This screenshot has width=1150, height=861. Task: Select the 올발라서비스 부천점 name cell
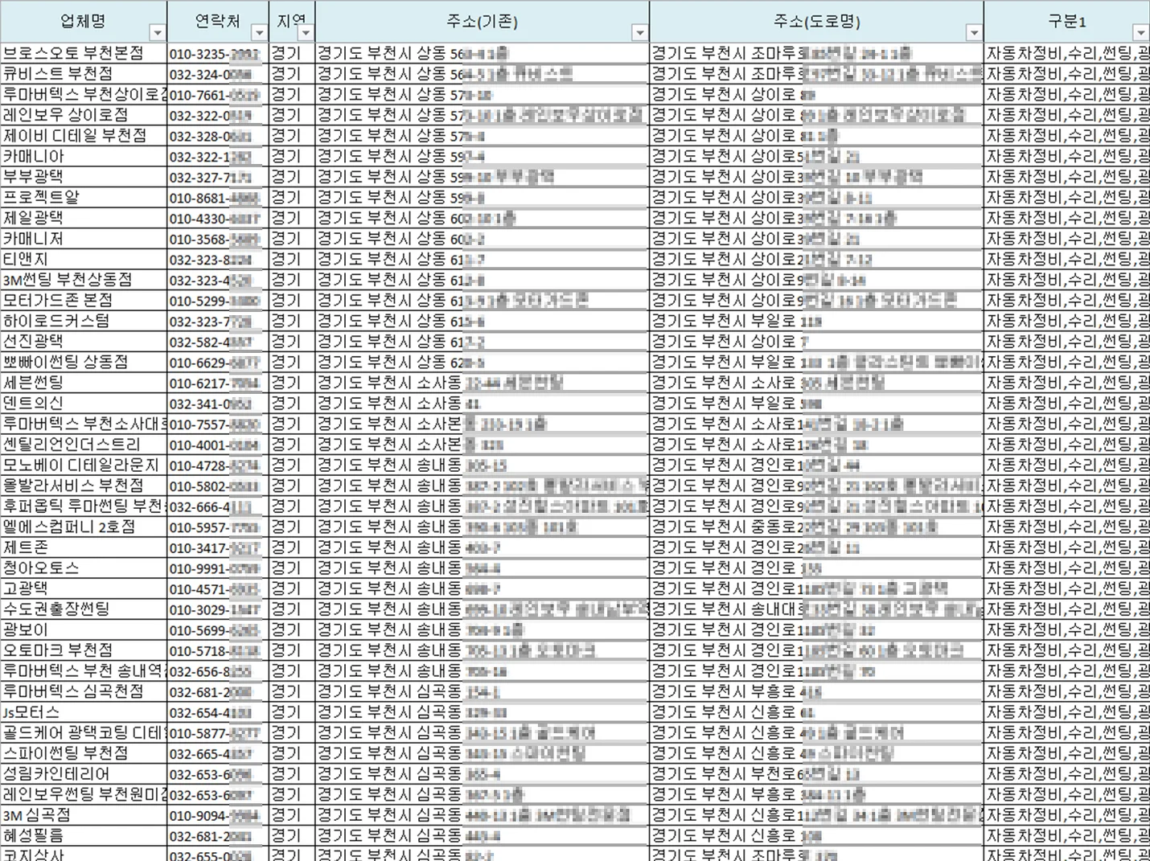[x=84, y=486]
